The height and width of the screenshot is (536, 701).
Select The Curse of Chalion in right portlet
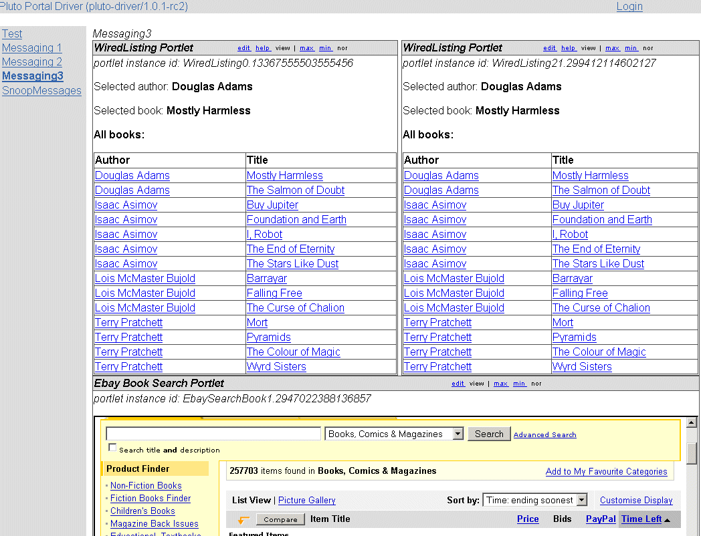click(601, 308)
